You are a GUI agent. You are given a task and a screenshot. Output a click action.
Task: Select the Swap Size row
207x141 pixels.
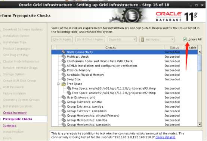(124, 79)
